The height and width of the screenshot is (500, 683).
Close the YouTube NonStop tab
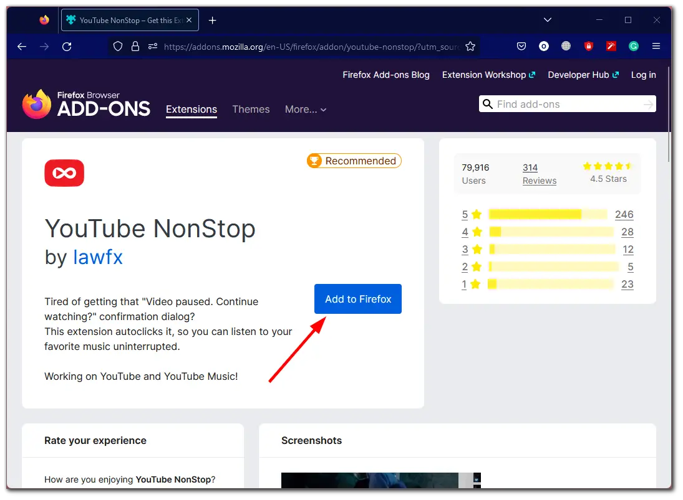(x=189, y=20)
